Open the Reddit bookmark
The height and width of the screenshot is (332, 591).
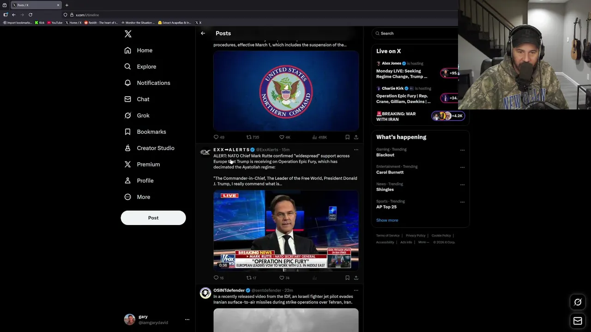pyautogui.click(x=101, y=23)
